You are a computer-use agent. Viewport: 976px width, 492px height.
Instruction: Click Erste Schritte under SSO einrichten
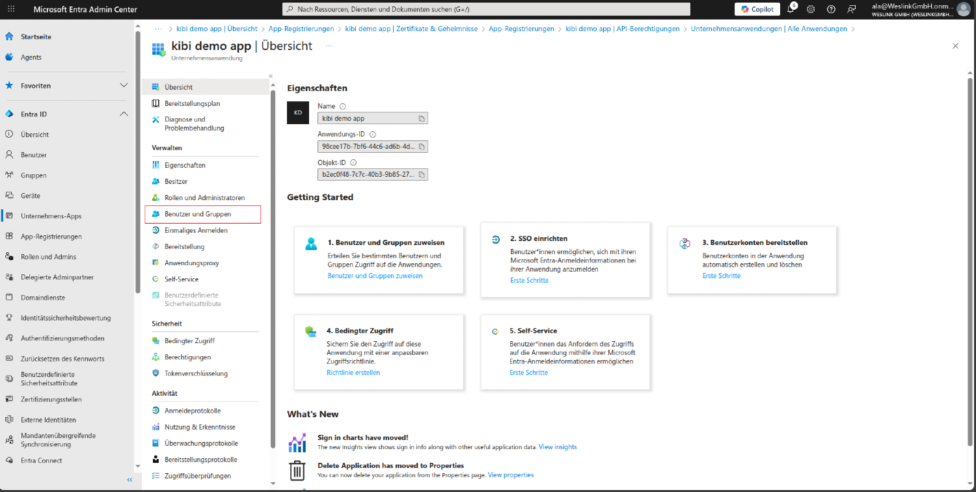point(529,280)
